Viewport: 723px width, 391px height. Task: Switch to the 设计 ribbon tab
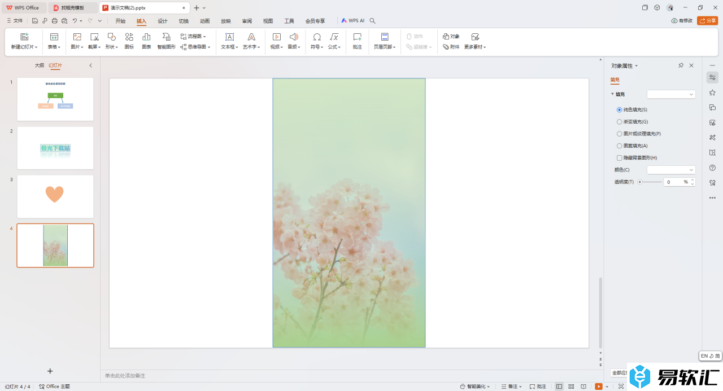tap(163, 21)
